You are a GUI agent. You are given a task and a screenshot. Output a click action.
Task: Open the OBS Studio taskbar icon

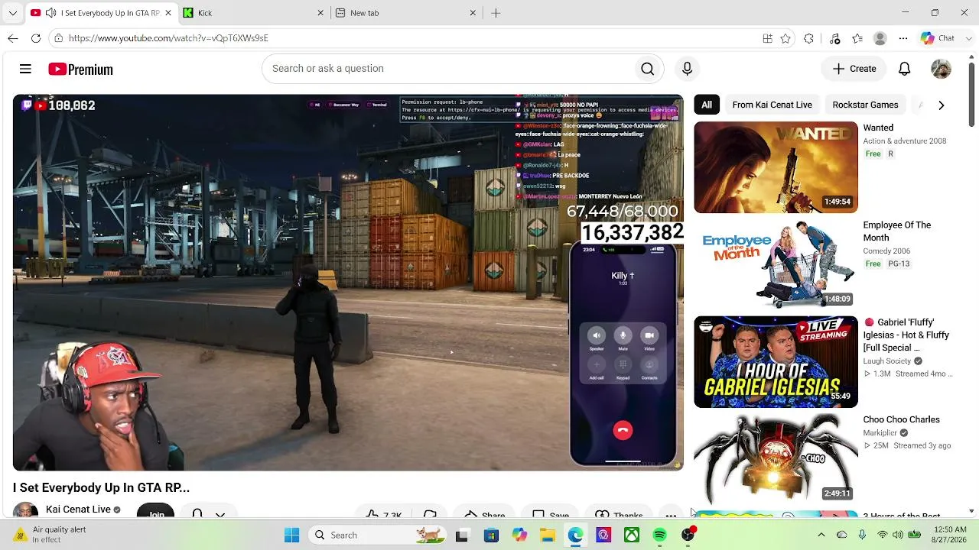[x=688, y=535]
